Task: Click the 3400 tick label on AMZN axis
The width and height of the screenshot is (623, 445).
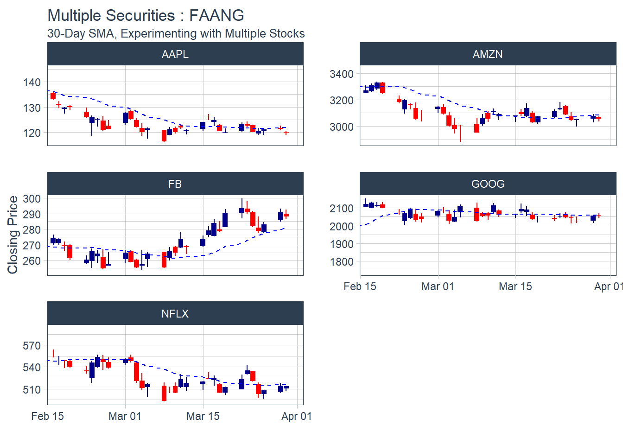Action: coord(341,74)
